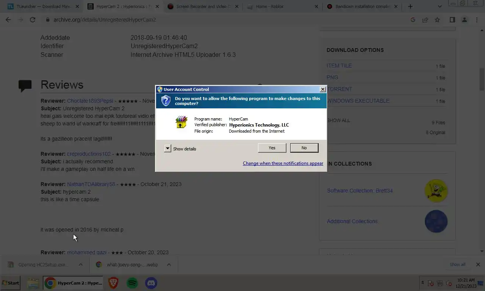Viewport: 485px width, 291px height.
Task: Open a new browser tab
Action: tap(410, 6)
